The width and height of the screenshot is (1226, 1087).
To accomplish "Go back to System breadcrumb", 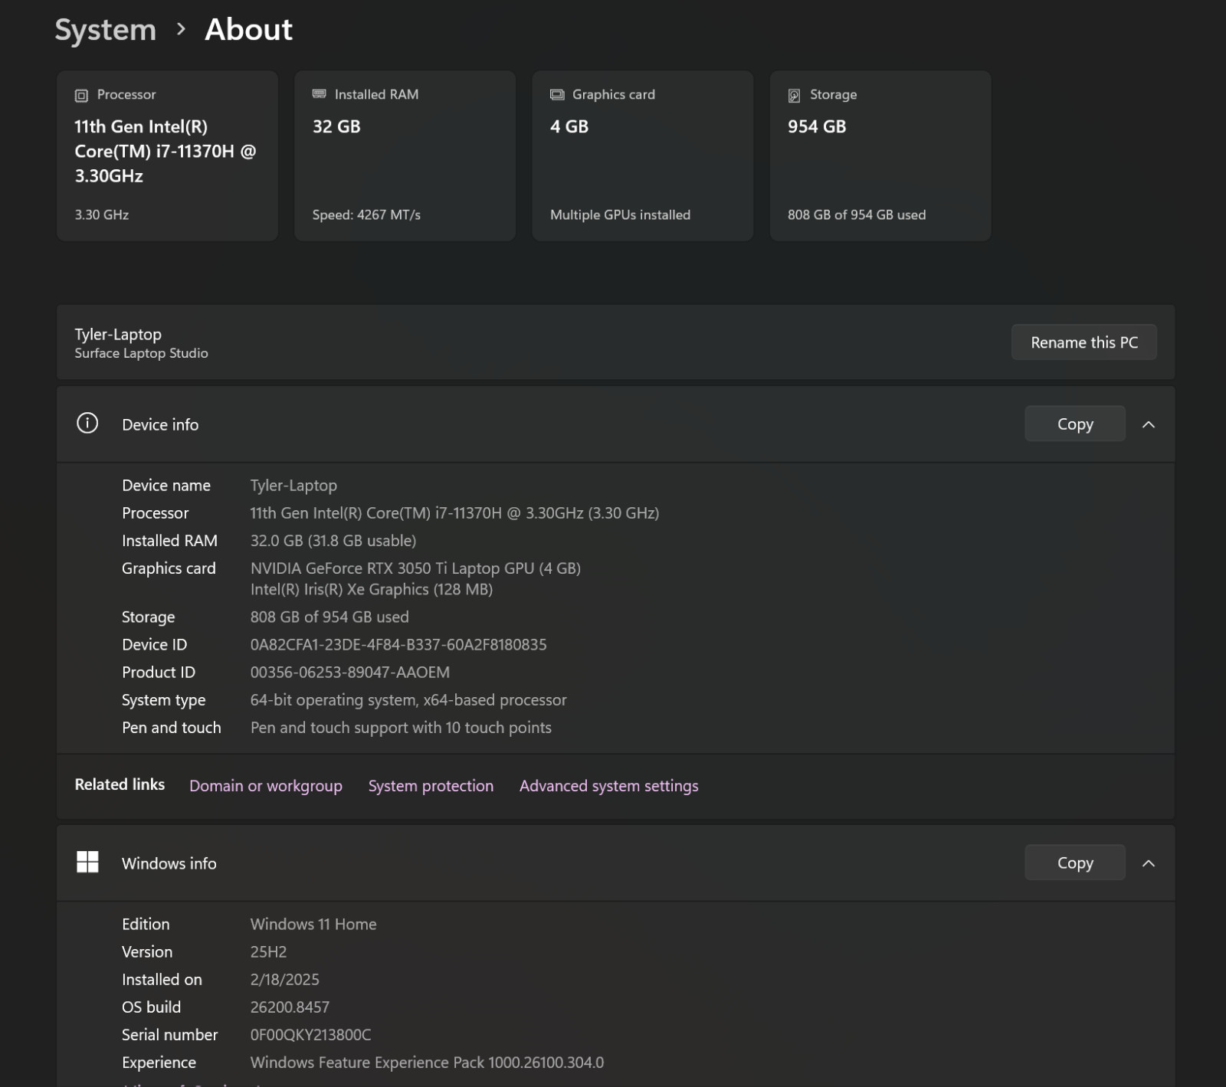I will click(x=106, y=30).
